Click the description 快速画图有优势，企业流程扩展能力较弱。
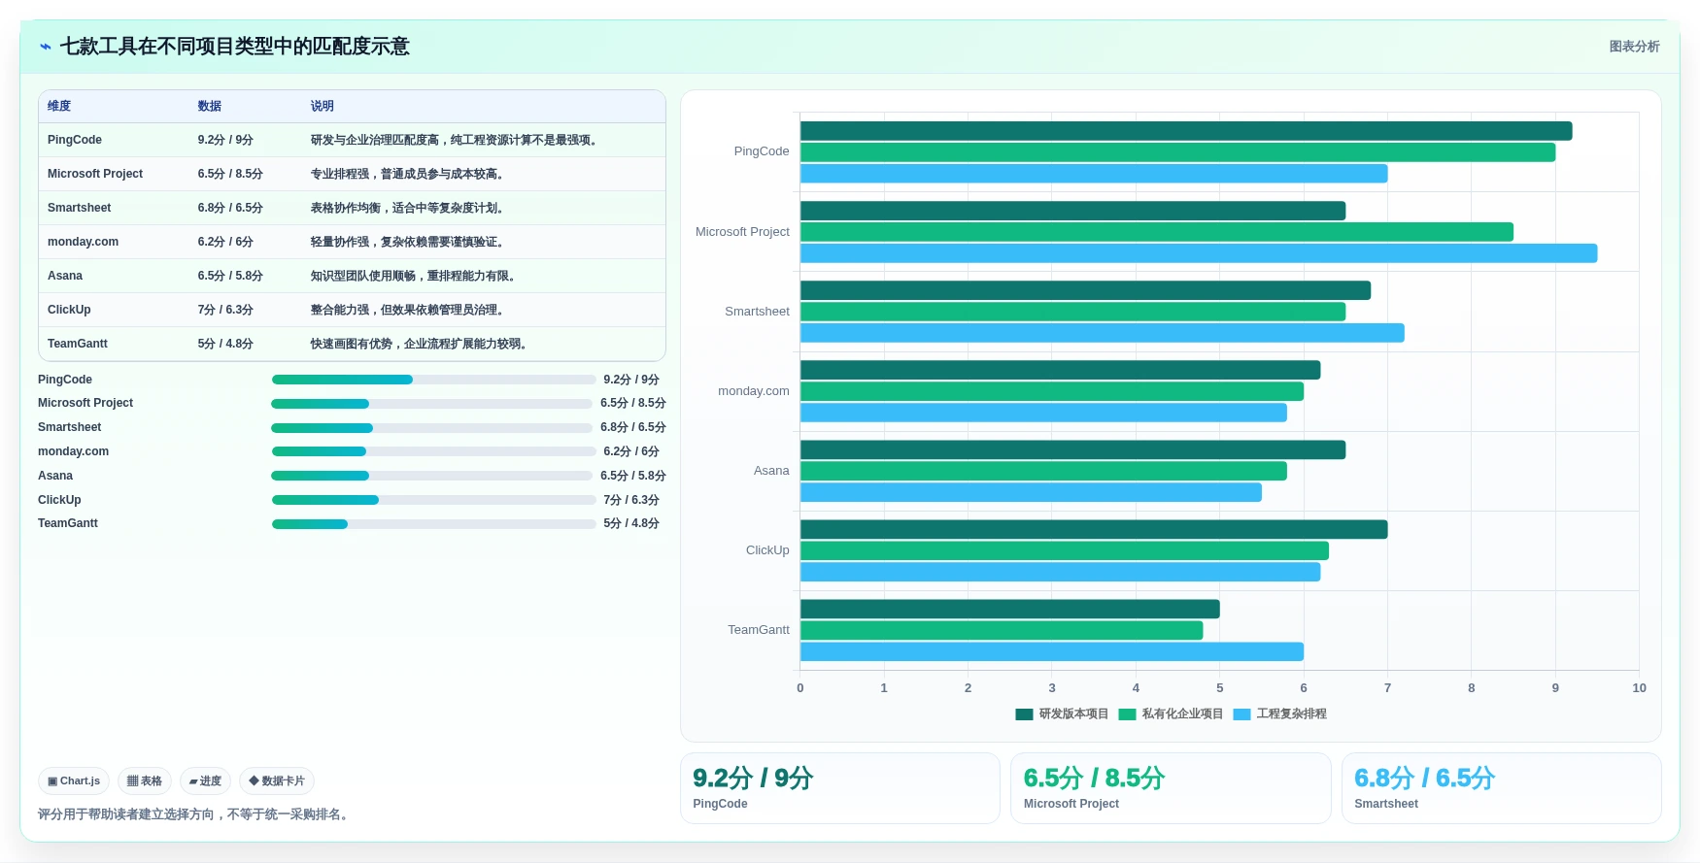The width and height of the screenshot is (1700, 863). pyautogui.click(x=421, y=344)
